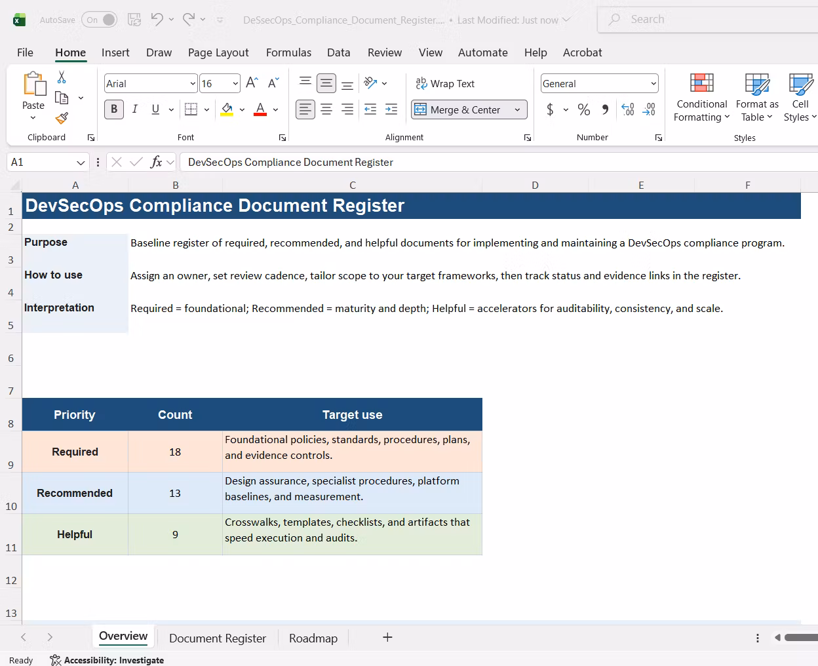Image resolution: width=818 pixels, height=666 pixels.
Task: Click the Center align icon
Action: pos(326,109)
